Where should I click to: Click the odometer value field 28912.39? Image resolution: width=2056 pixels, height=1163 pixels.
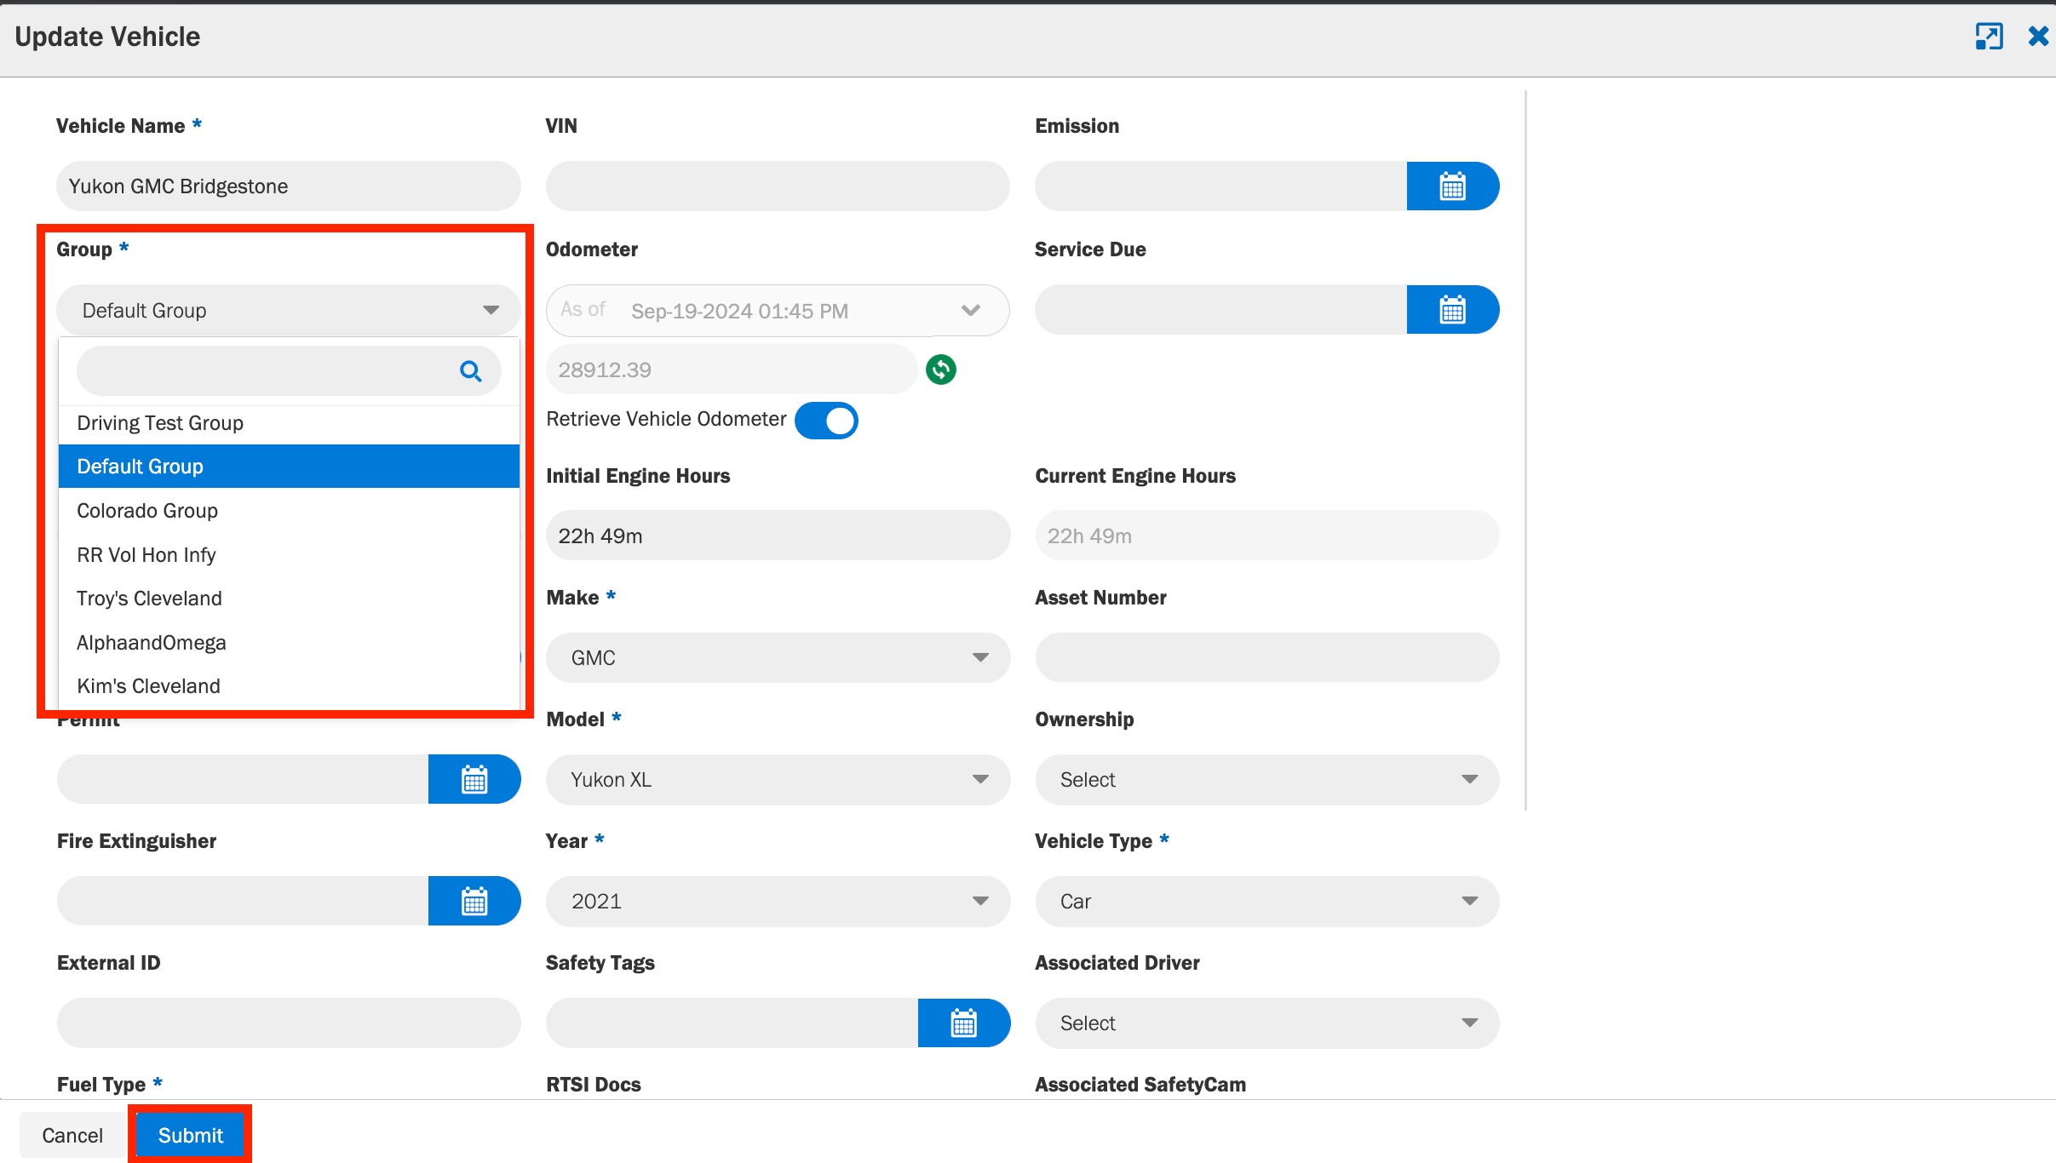[x=732, y=370]
